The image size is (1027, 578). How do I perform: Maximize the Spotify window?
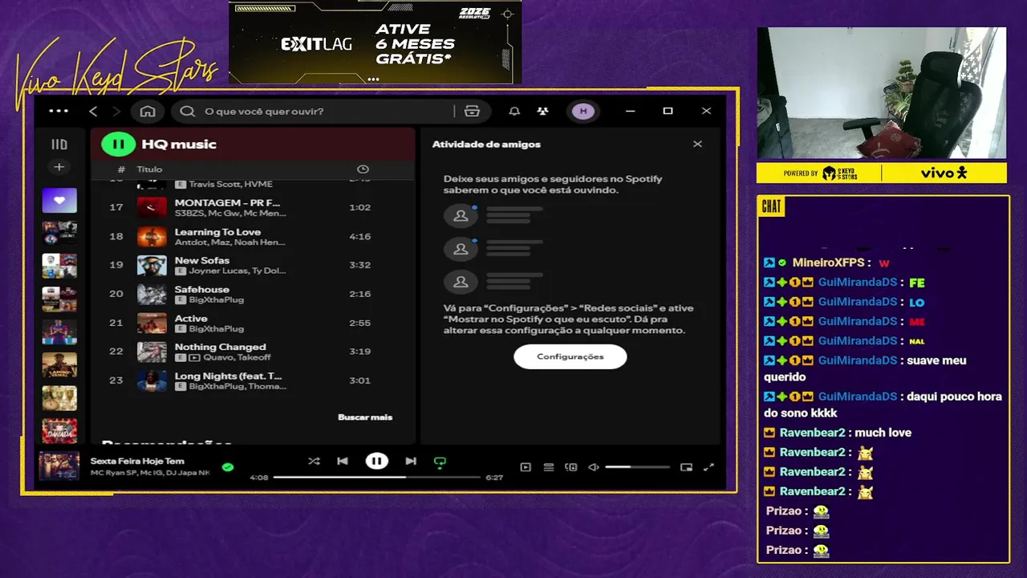[x=668, y=111]
